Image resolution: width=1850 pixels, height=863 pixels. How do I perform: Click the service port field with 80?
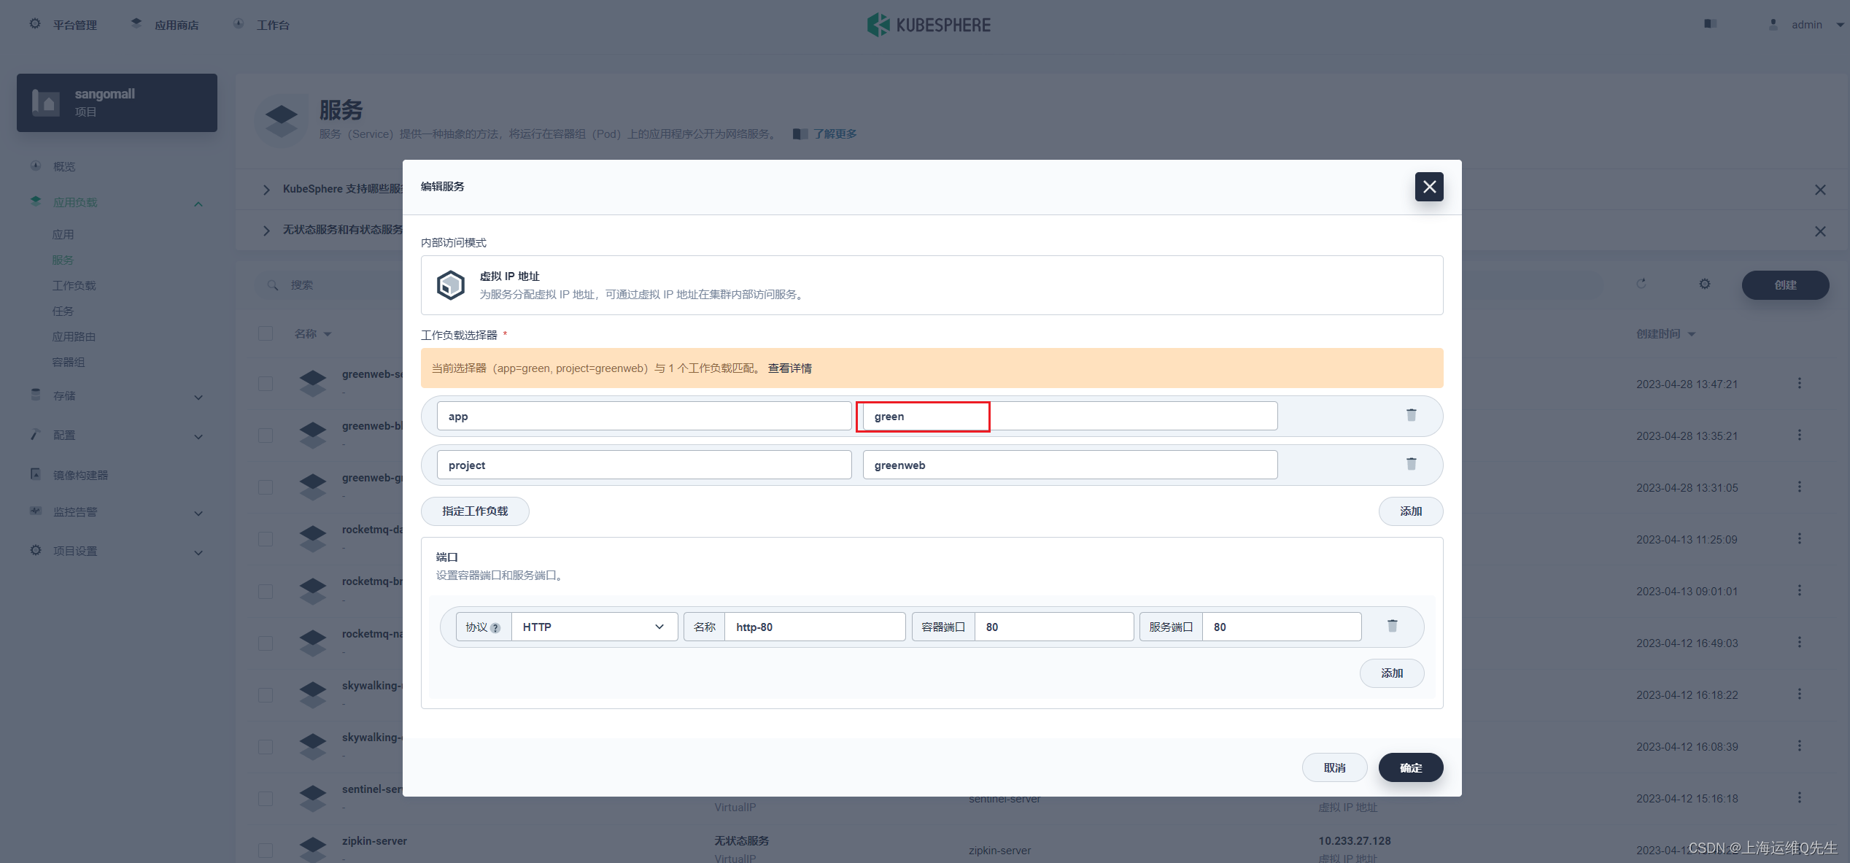click(1282, 627)
